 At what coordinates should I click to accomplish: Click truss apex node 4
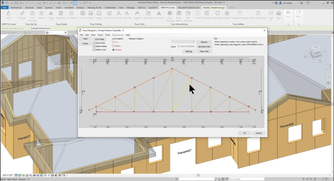pyautogui.click(x=172, y=68)
